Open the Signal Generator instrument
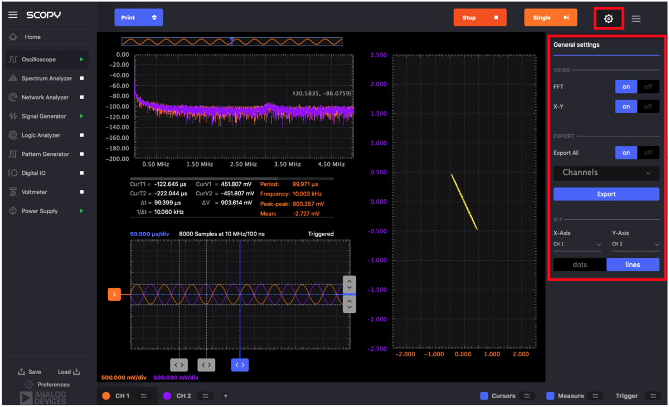669x407 pixels. [43, 116]
